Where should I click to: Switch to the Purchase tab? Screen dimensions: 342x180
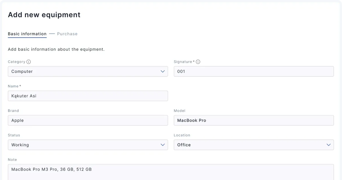point(67,34)
